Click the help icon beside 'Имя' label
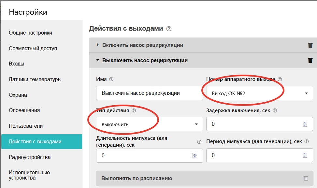The image size is (317, 188). (111, 79)
